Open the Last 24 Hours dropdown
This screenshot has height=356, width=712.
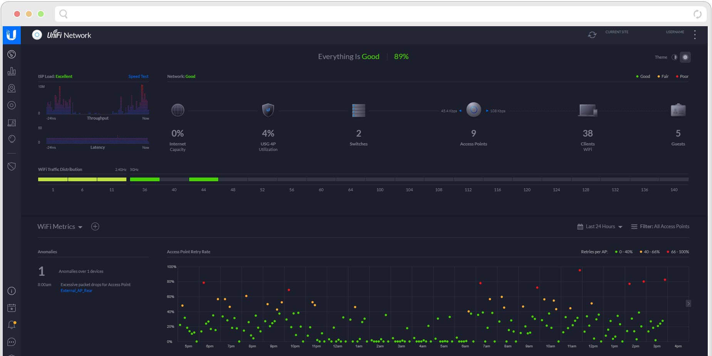coord(600,227)
